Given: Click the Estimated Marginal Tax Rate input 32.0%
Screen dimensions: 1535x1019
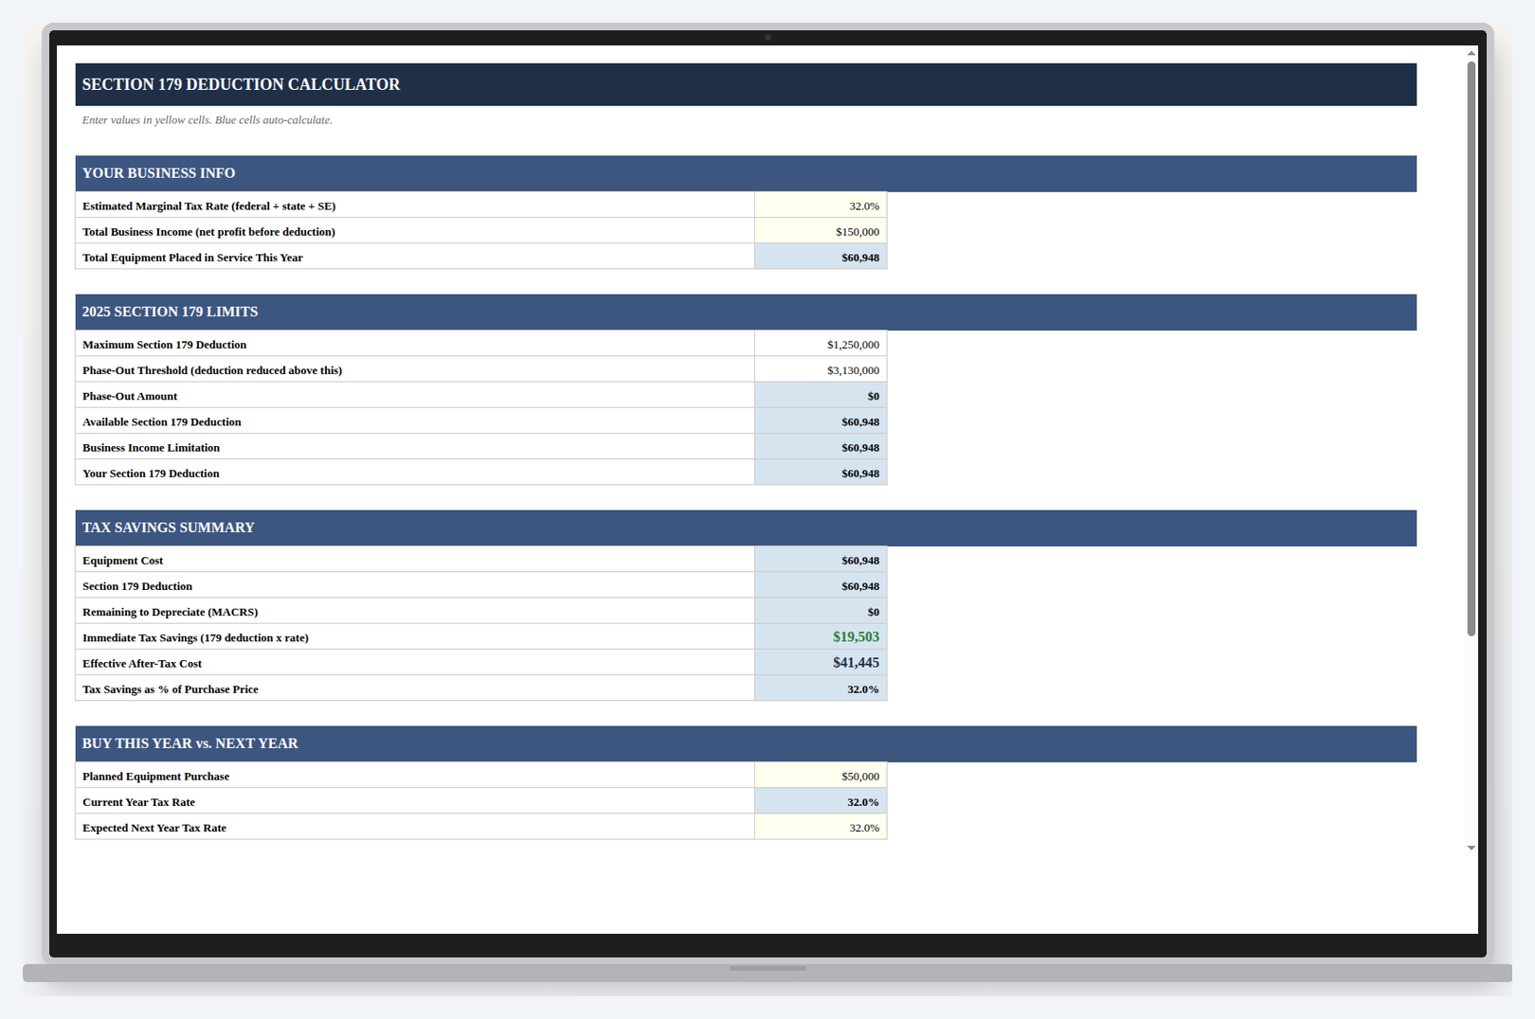Looking at the screenshot, I should pos(821,206).
